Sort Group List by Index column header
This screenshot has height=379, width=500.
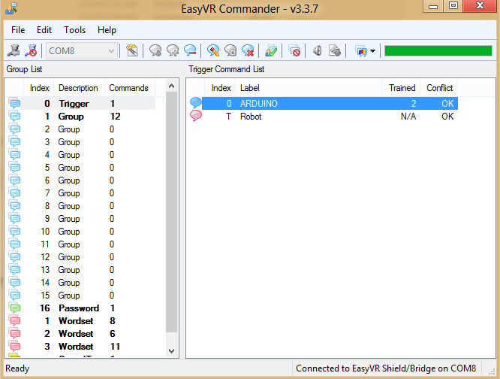pyautogui.click(x=38, y=88)
